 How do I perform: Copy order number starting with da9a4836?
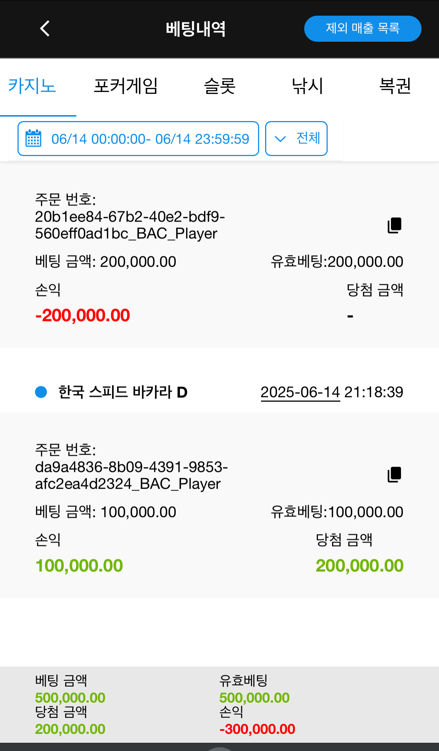pyautogui.click(x=394, y=475)
